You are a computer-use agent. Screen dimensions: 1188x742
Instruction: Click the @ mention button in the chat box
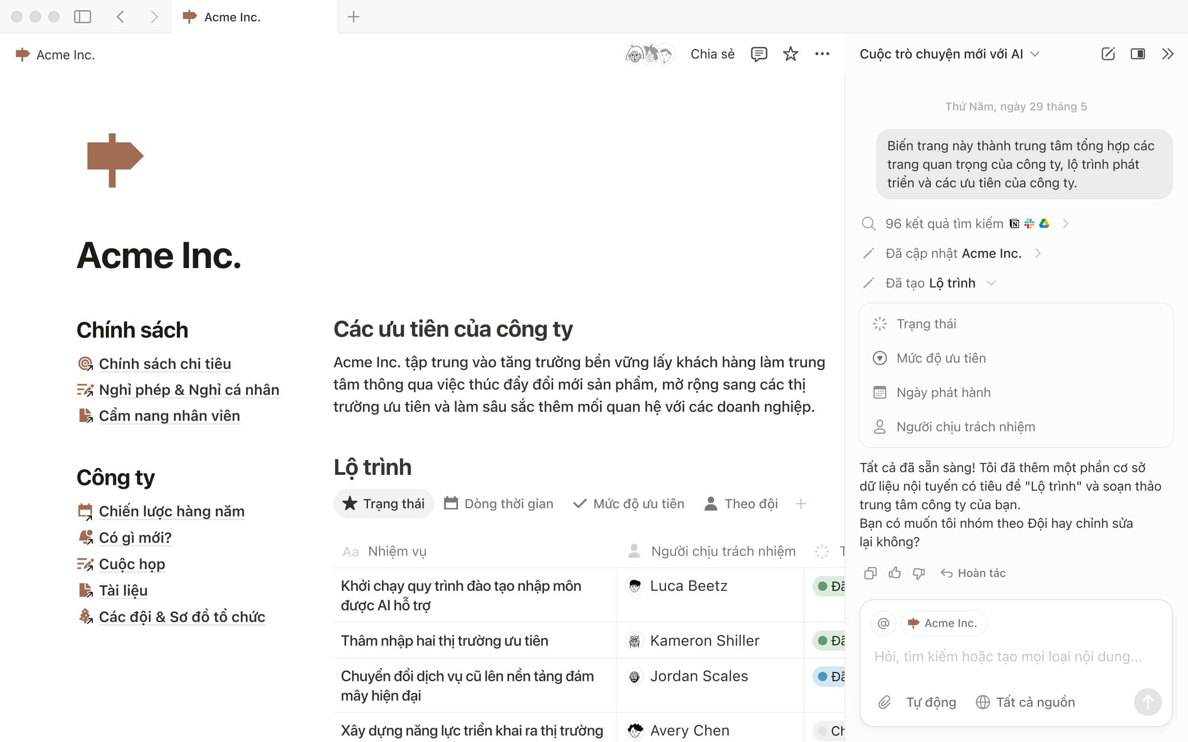(883, 623)
